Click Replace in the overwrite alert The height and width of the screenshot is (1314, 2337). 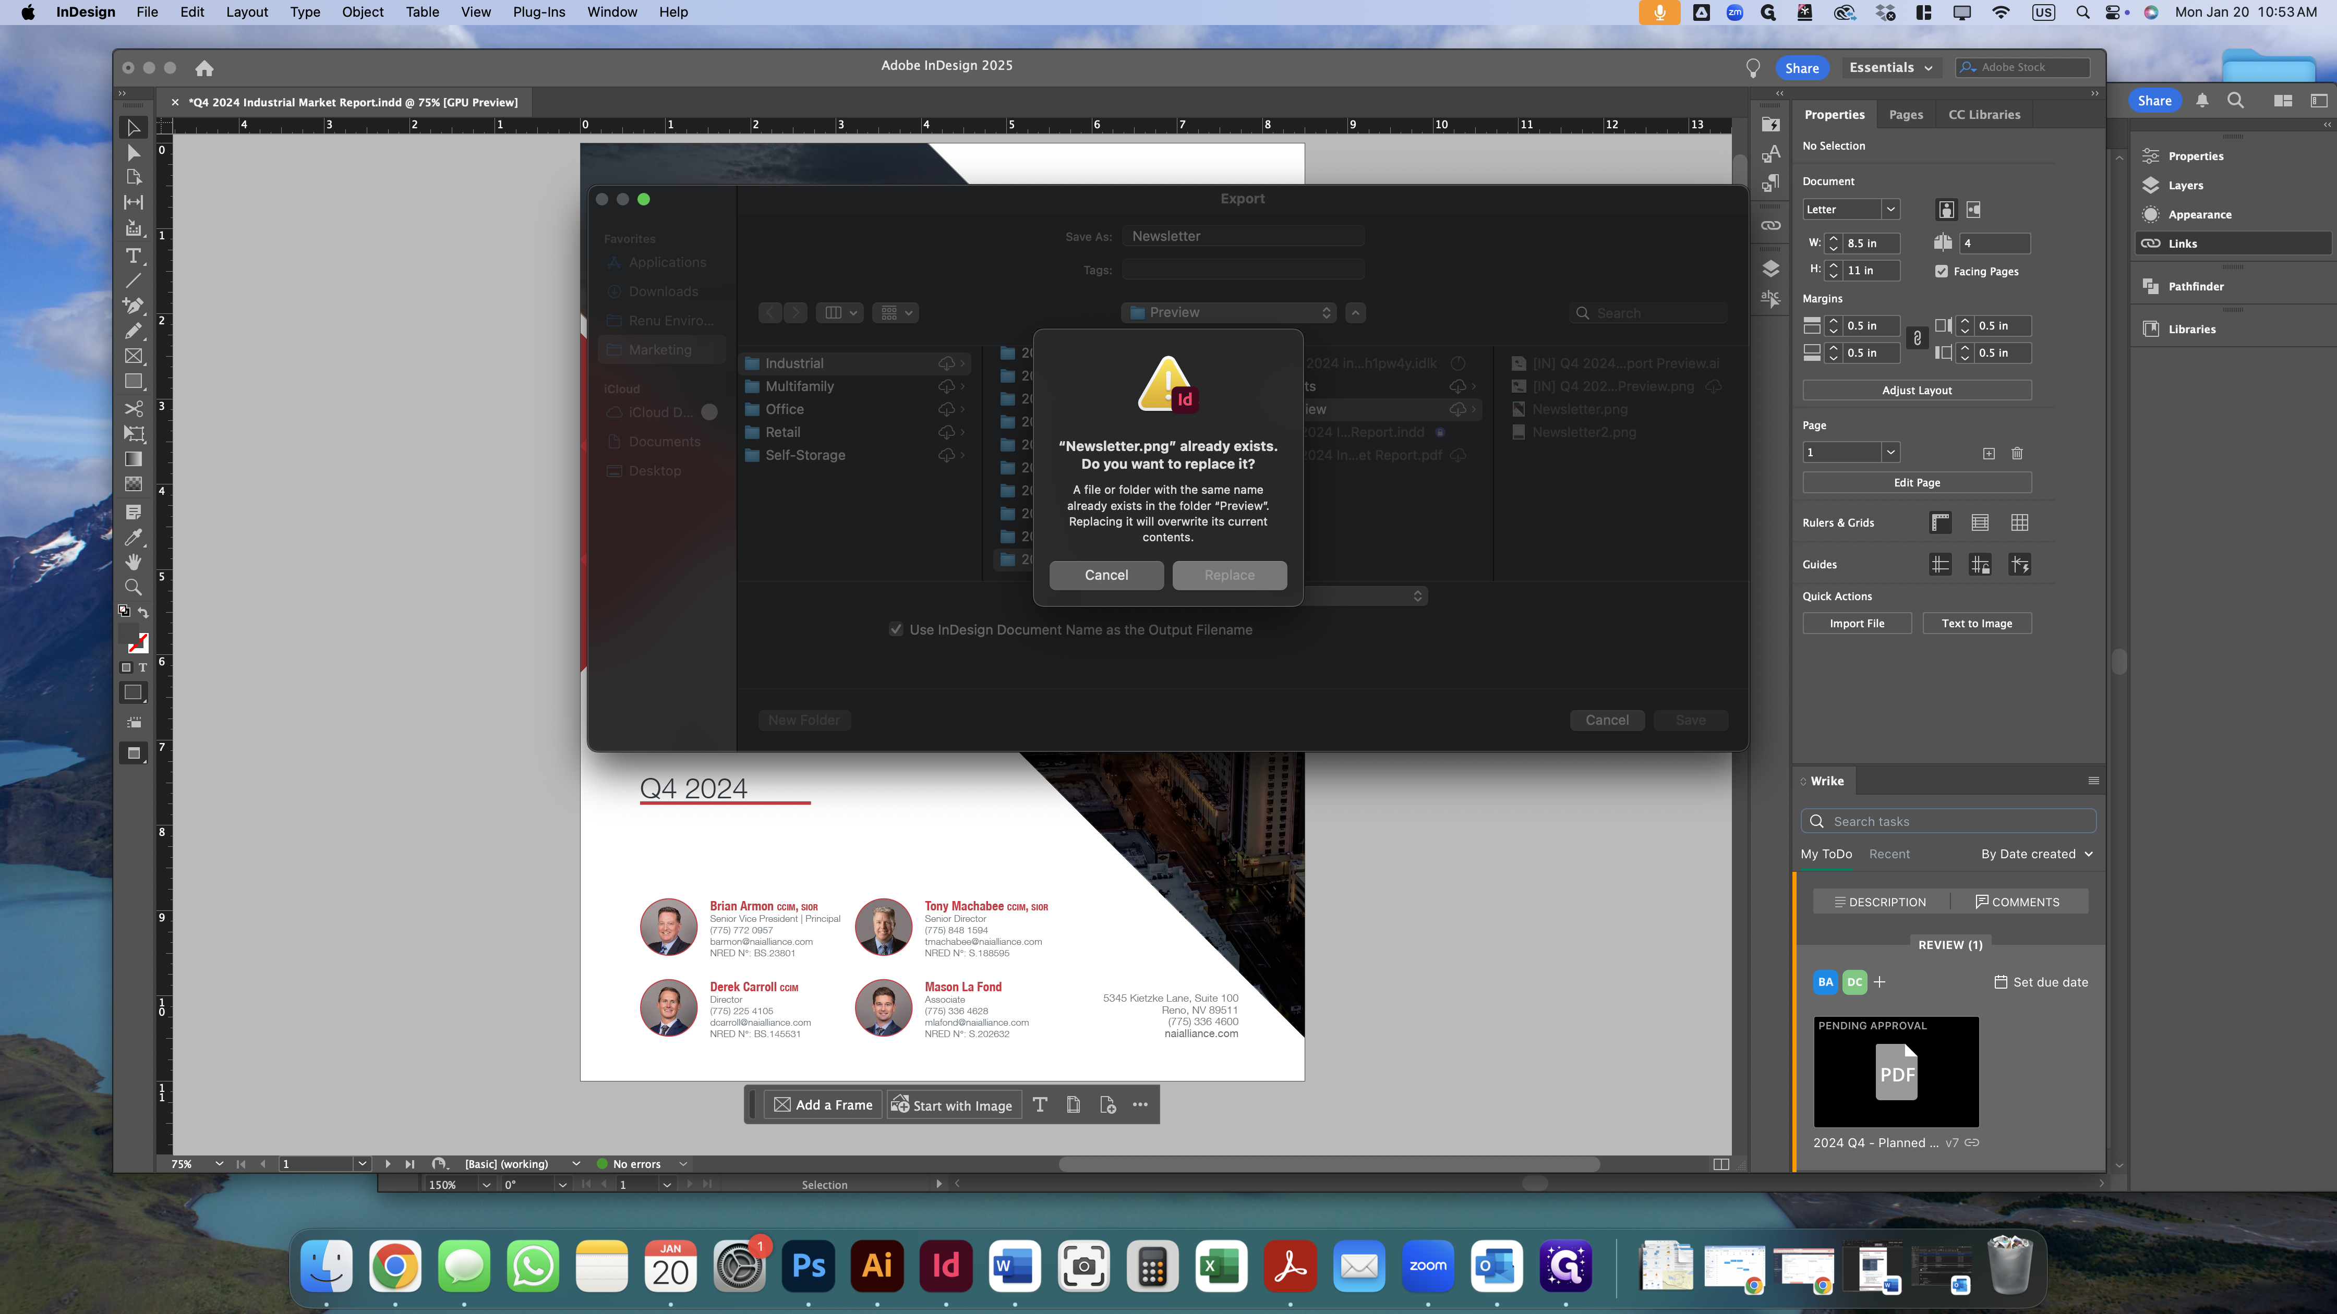click(x=1230, y=575)
